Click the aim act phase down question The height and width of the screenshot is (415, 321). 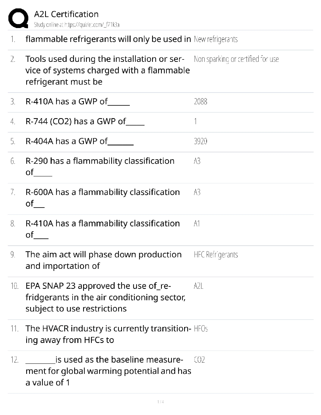103,260
